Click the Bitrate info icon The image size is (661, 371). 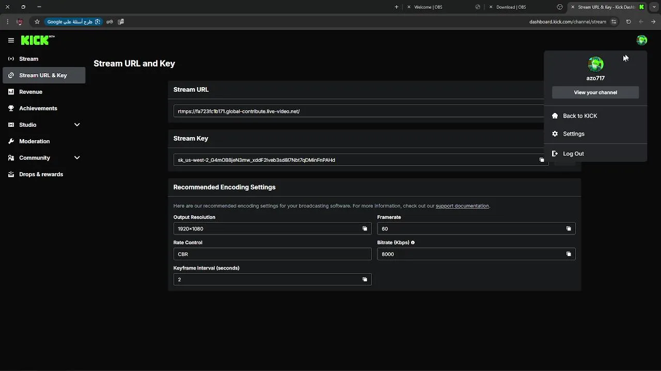[413, 242]
